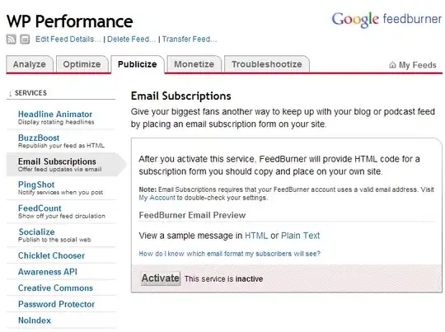
Task: View the Plain Text sample message
Action: point(300,236)
